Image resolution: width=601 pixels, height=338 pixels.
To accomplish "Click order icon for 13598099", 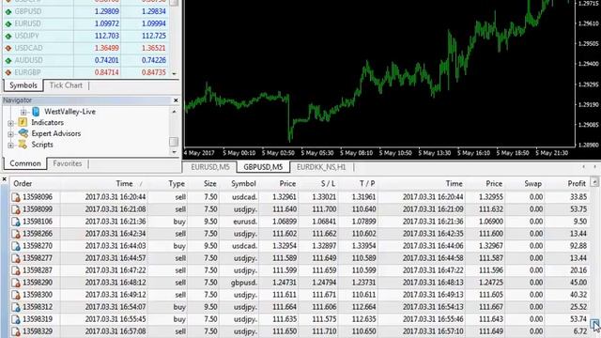I will (16, 209).
